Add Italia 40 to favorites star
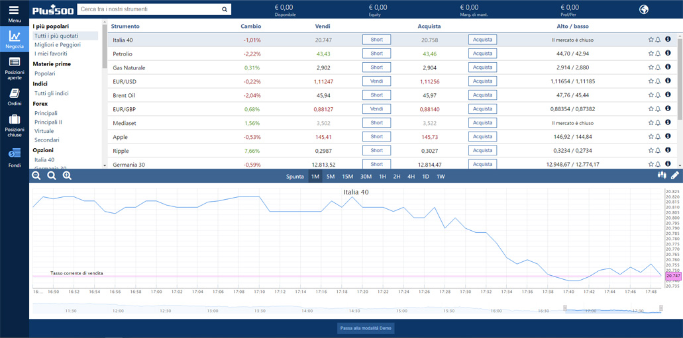The image size is (683, 338). click(651, 40)
